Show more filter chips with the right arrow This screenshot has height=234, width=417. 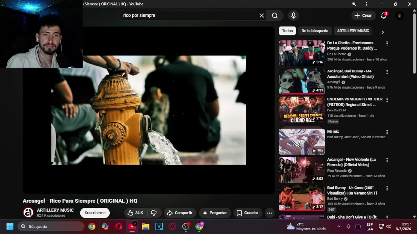click(383, 32)
